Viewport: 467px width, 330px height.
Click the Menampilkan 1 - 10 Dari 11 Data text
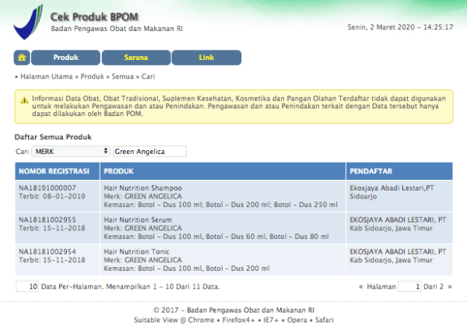[x=163, y=286]
